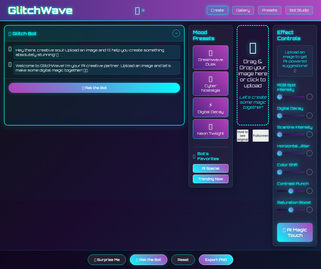The image size is (321, 269).
Task: Enable the RGB Split Intensity toggle
Action: (x=309, y=97)
